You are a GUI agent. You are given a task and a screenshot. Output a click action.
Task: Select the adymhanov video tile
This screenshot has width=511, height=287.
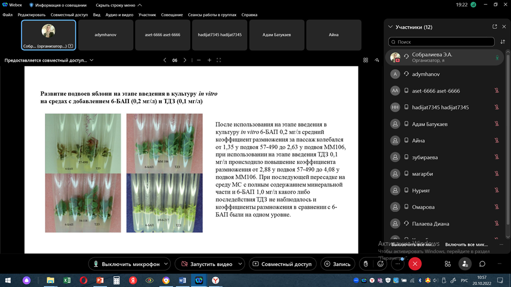(x=105, y=35)
